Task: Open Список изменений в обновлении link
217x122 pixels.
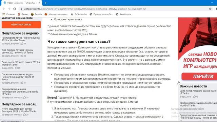Action: [198, 104]
